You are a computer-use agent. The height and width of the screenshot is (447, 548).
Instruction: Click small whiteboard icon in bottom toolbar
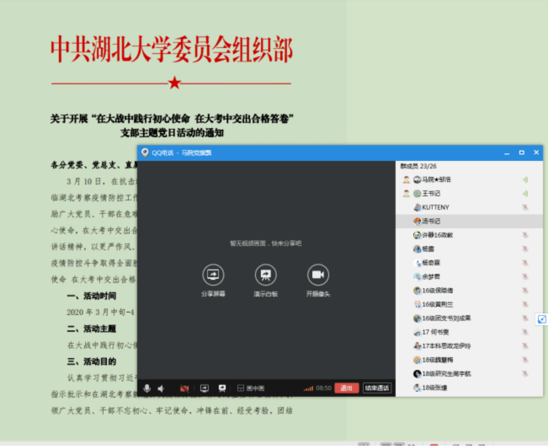coord(222,389)
